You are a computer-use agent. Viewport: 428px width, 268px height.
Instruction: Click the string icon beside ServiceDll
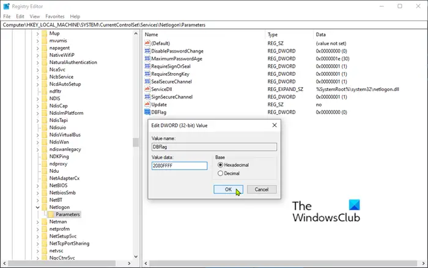click(x=147, y=89)
